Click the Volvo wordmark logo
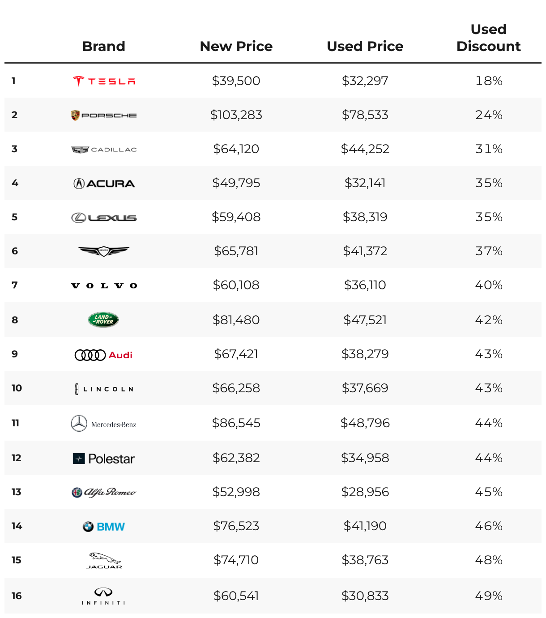The width and height of the screenshot is (546, 618). coord(104,286)
